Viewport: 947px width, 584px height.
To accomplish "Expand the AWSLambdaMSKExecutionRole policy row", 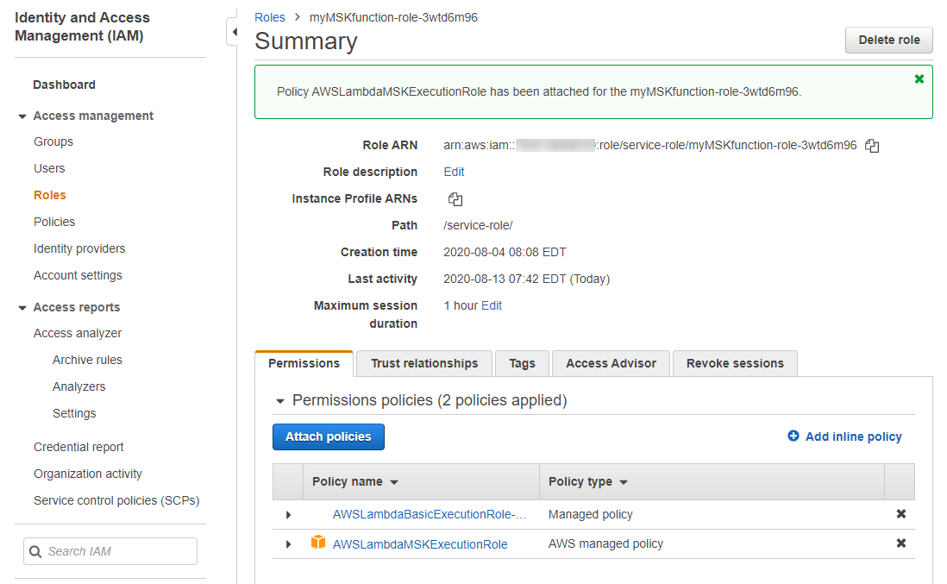I will tap(288, 544).
